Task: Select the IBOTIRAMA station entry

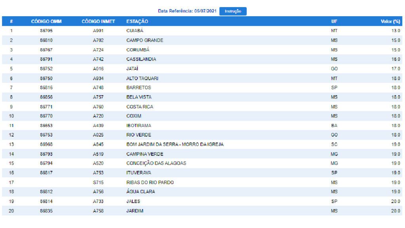Action: (139, 125)
